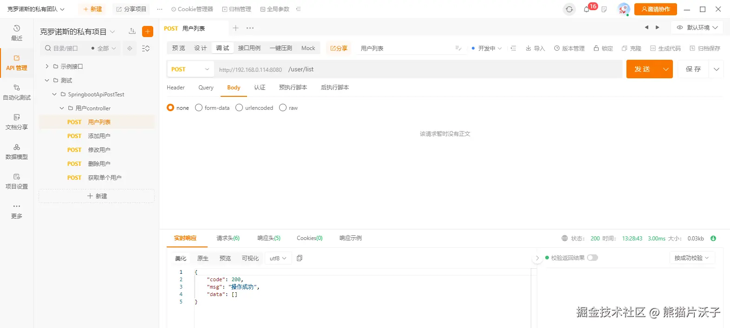Viewport: 730px width, 328px height.
Task: Click the list icon left of 导入
Action: coord(513,48)
